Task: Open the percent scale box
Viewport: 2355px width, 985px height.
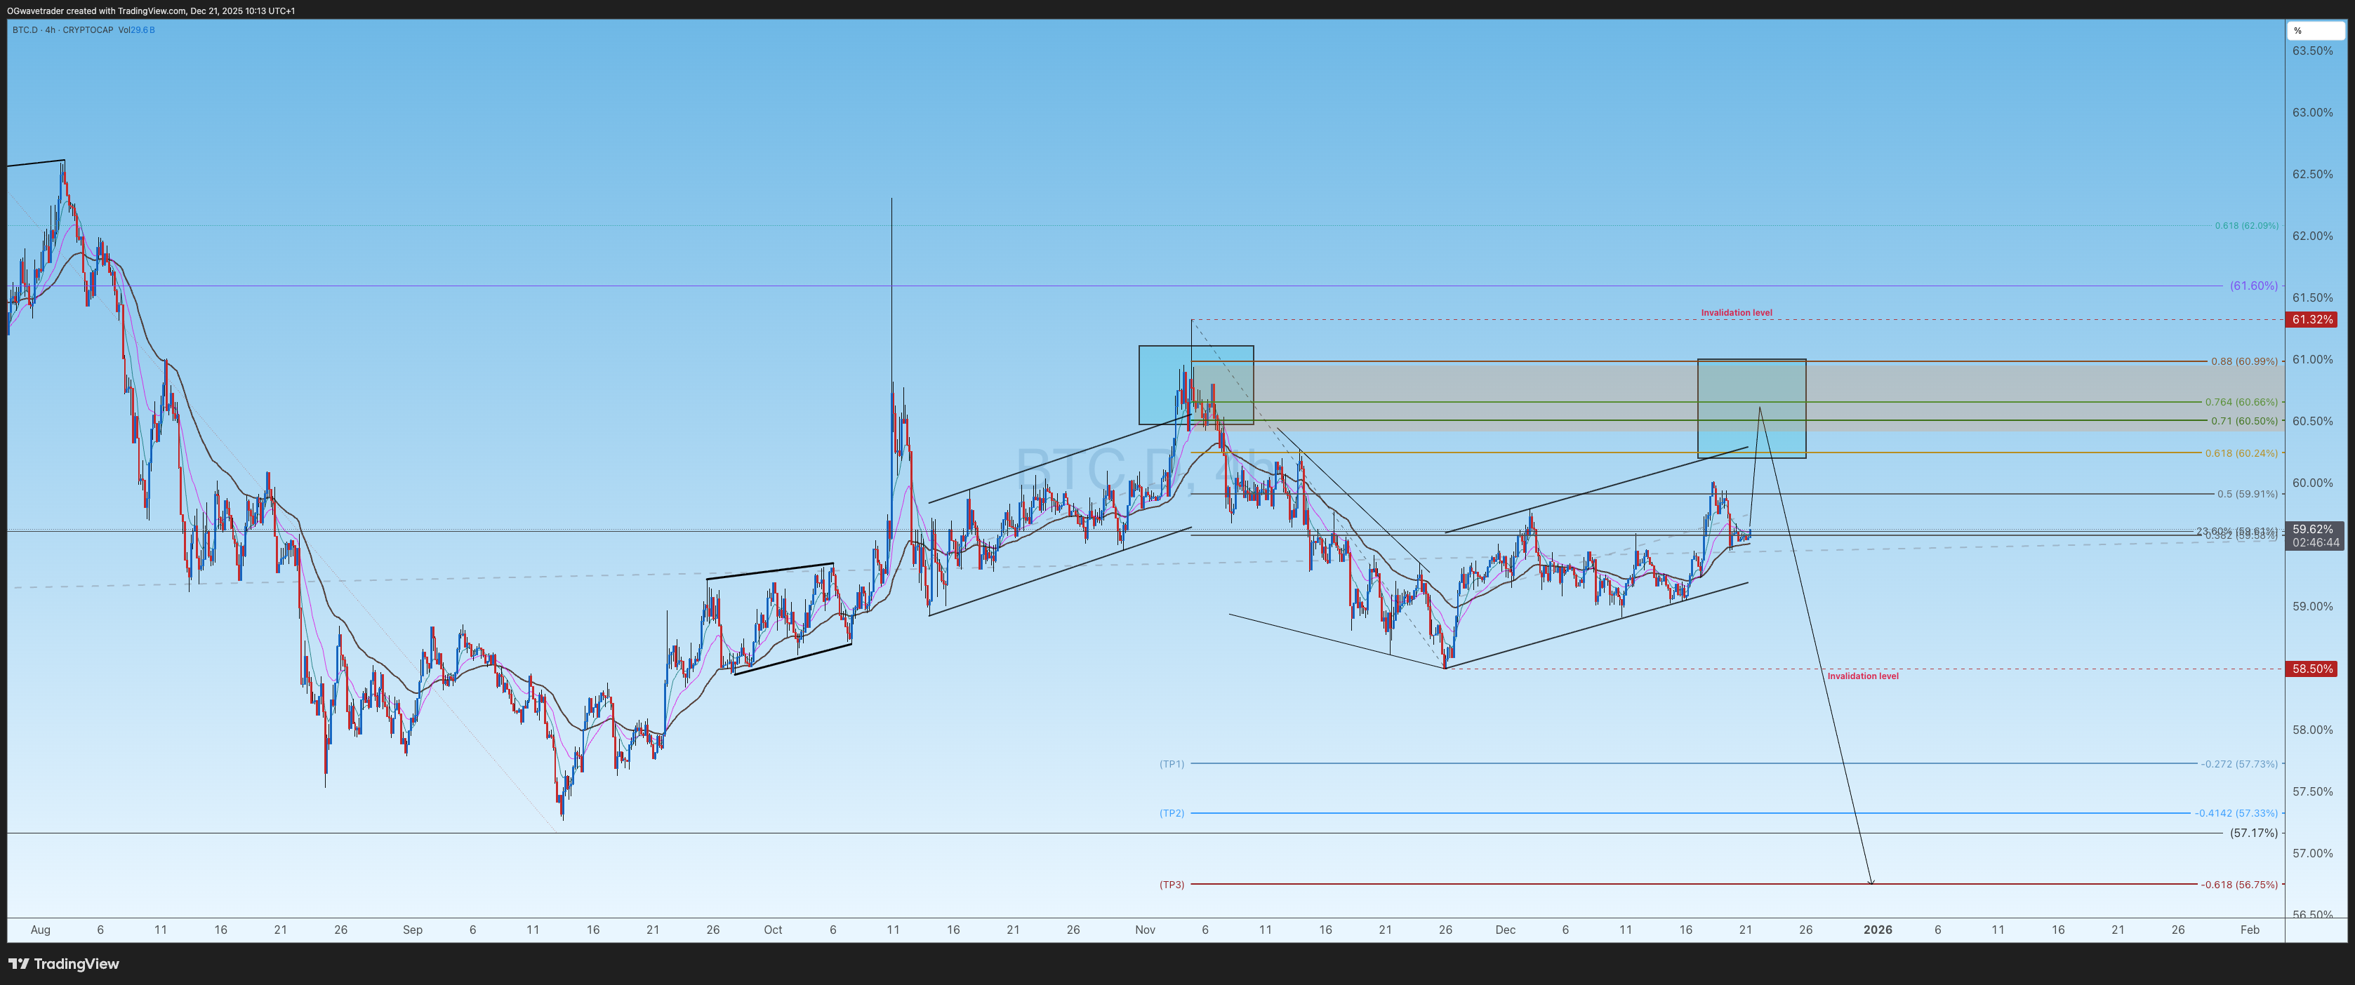Action: click(2316, 30)
